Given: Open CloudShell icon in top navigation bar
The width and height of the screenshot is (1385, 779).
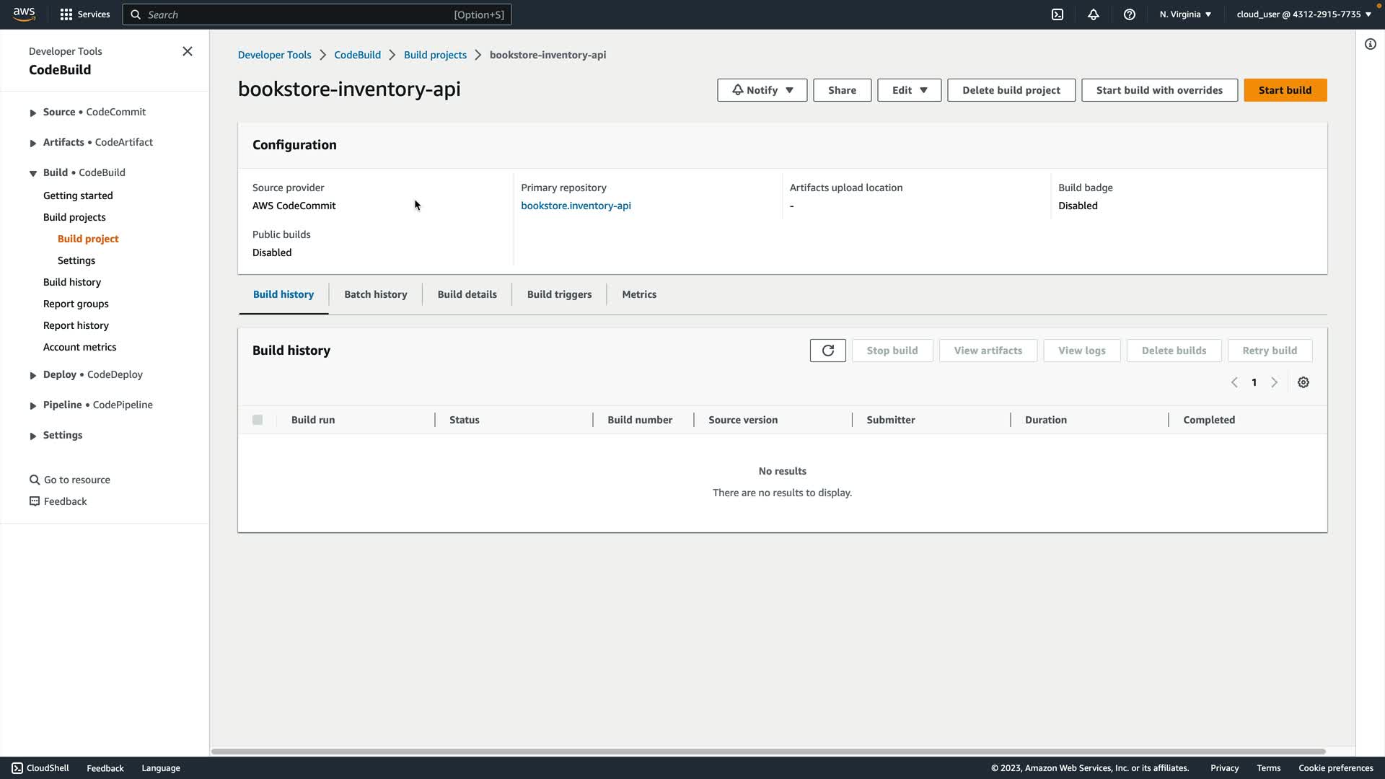Looking at the screenshot, I should pyautogui.click(x=1058, y=14).
